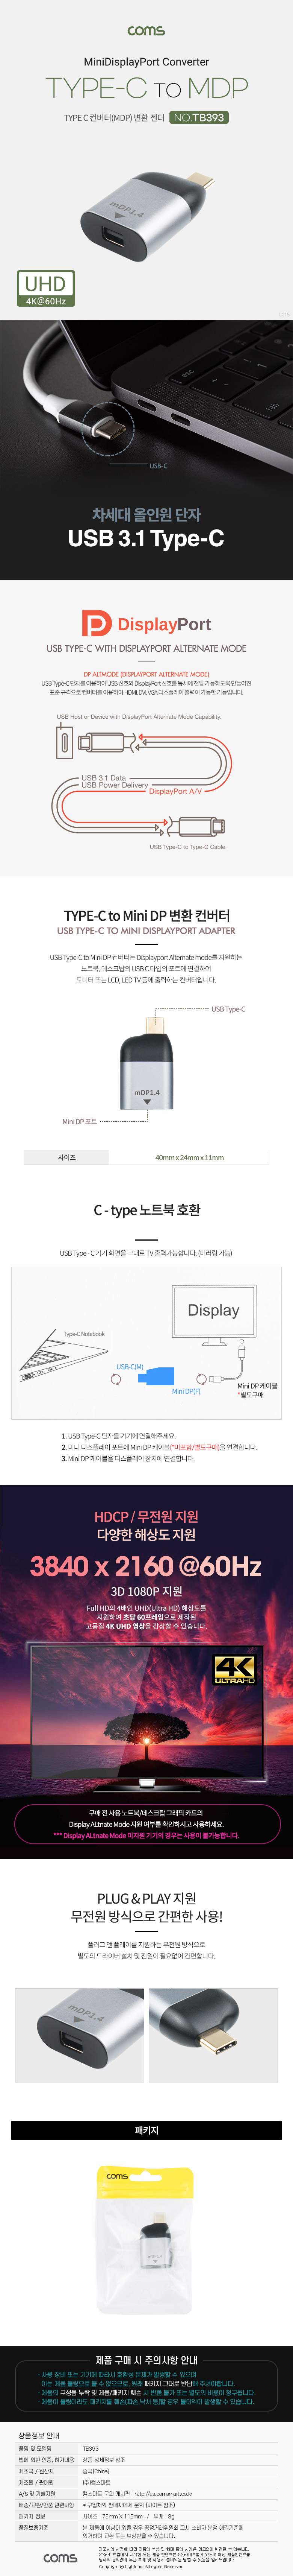This screenshot has height=2576, width=293.
Task: Click the 사이즈 40mm x 24mm x 11mm row
Action: [x=146, y=1157]
